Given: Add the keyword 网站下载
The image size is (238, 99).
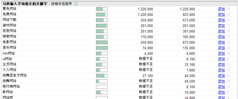Looking at the screenshot, I should [x=222, y=20].
